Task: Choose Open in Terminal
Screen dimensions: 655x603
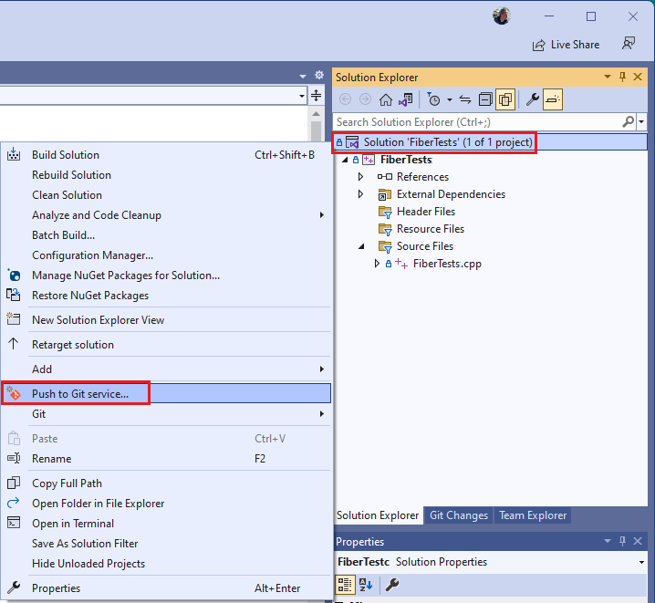Action: pos(166,524)
